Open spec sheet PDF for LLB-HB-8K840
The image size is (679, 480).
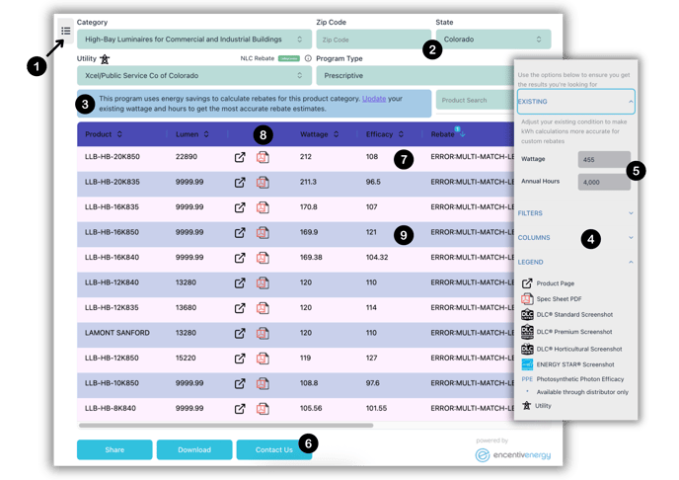(x=263, y=408)
